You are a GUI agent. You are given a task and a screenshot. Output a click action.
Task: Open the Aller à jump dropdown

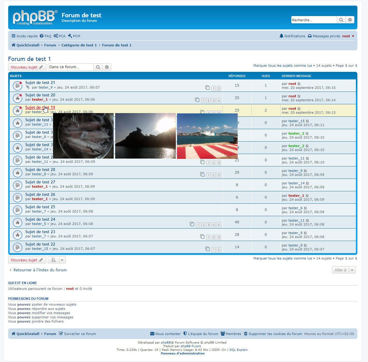344,270
